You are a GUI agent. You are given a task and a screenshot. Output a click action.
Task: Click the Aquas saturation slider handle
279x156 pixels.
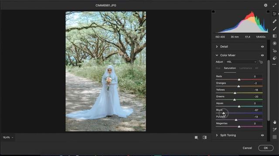[x=239, y=107]
